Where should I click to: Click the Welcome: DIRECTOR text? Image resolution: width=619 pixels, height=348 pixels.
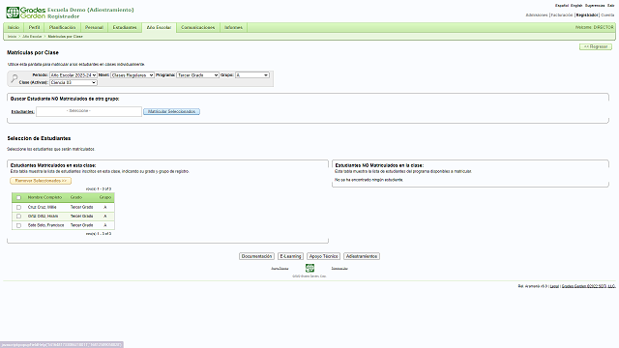pos(595,28)
